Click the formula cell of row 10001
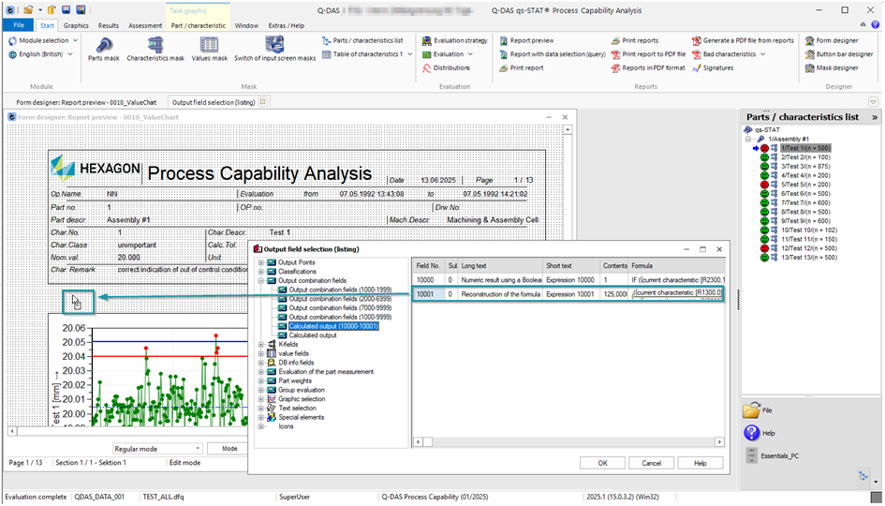Viewport: 885px width, 506px height. (677, 293)
